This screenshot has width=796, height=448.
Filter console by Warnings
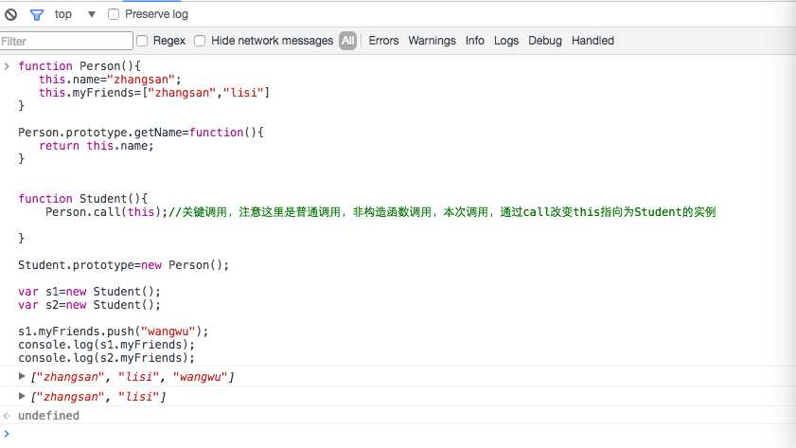432,41
